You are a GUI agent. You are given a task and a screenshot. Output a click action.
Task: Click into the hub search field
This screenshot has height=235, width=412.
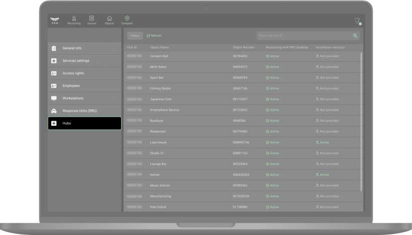[x=303, y=36]
